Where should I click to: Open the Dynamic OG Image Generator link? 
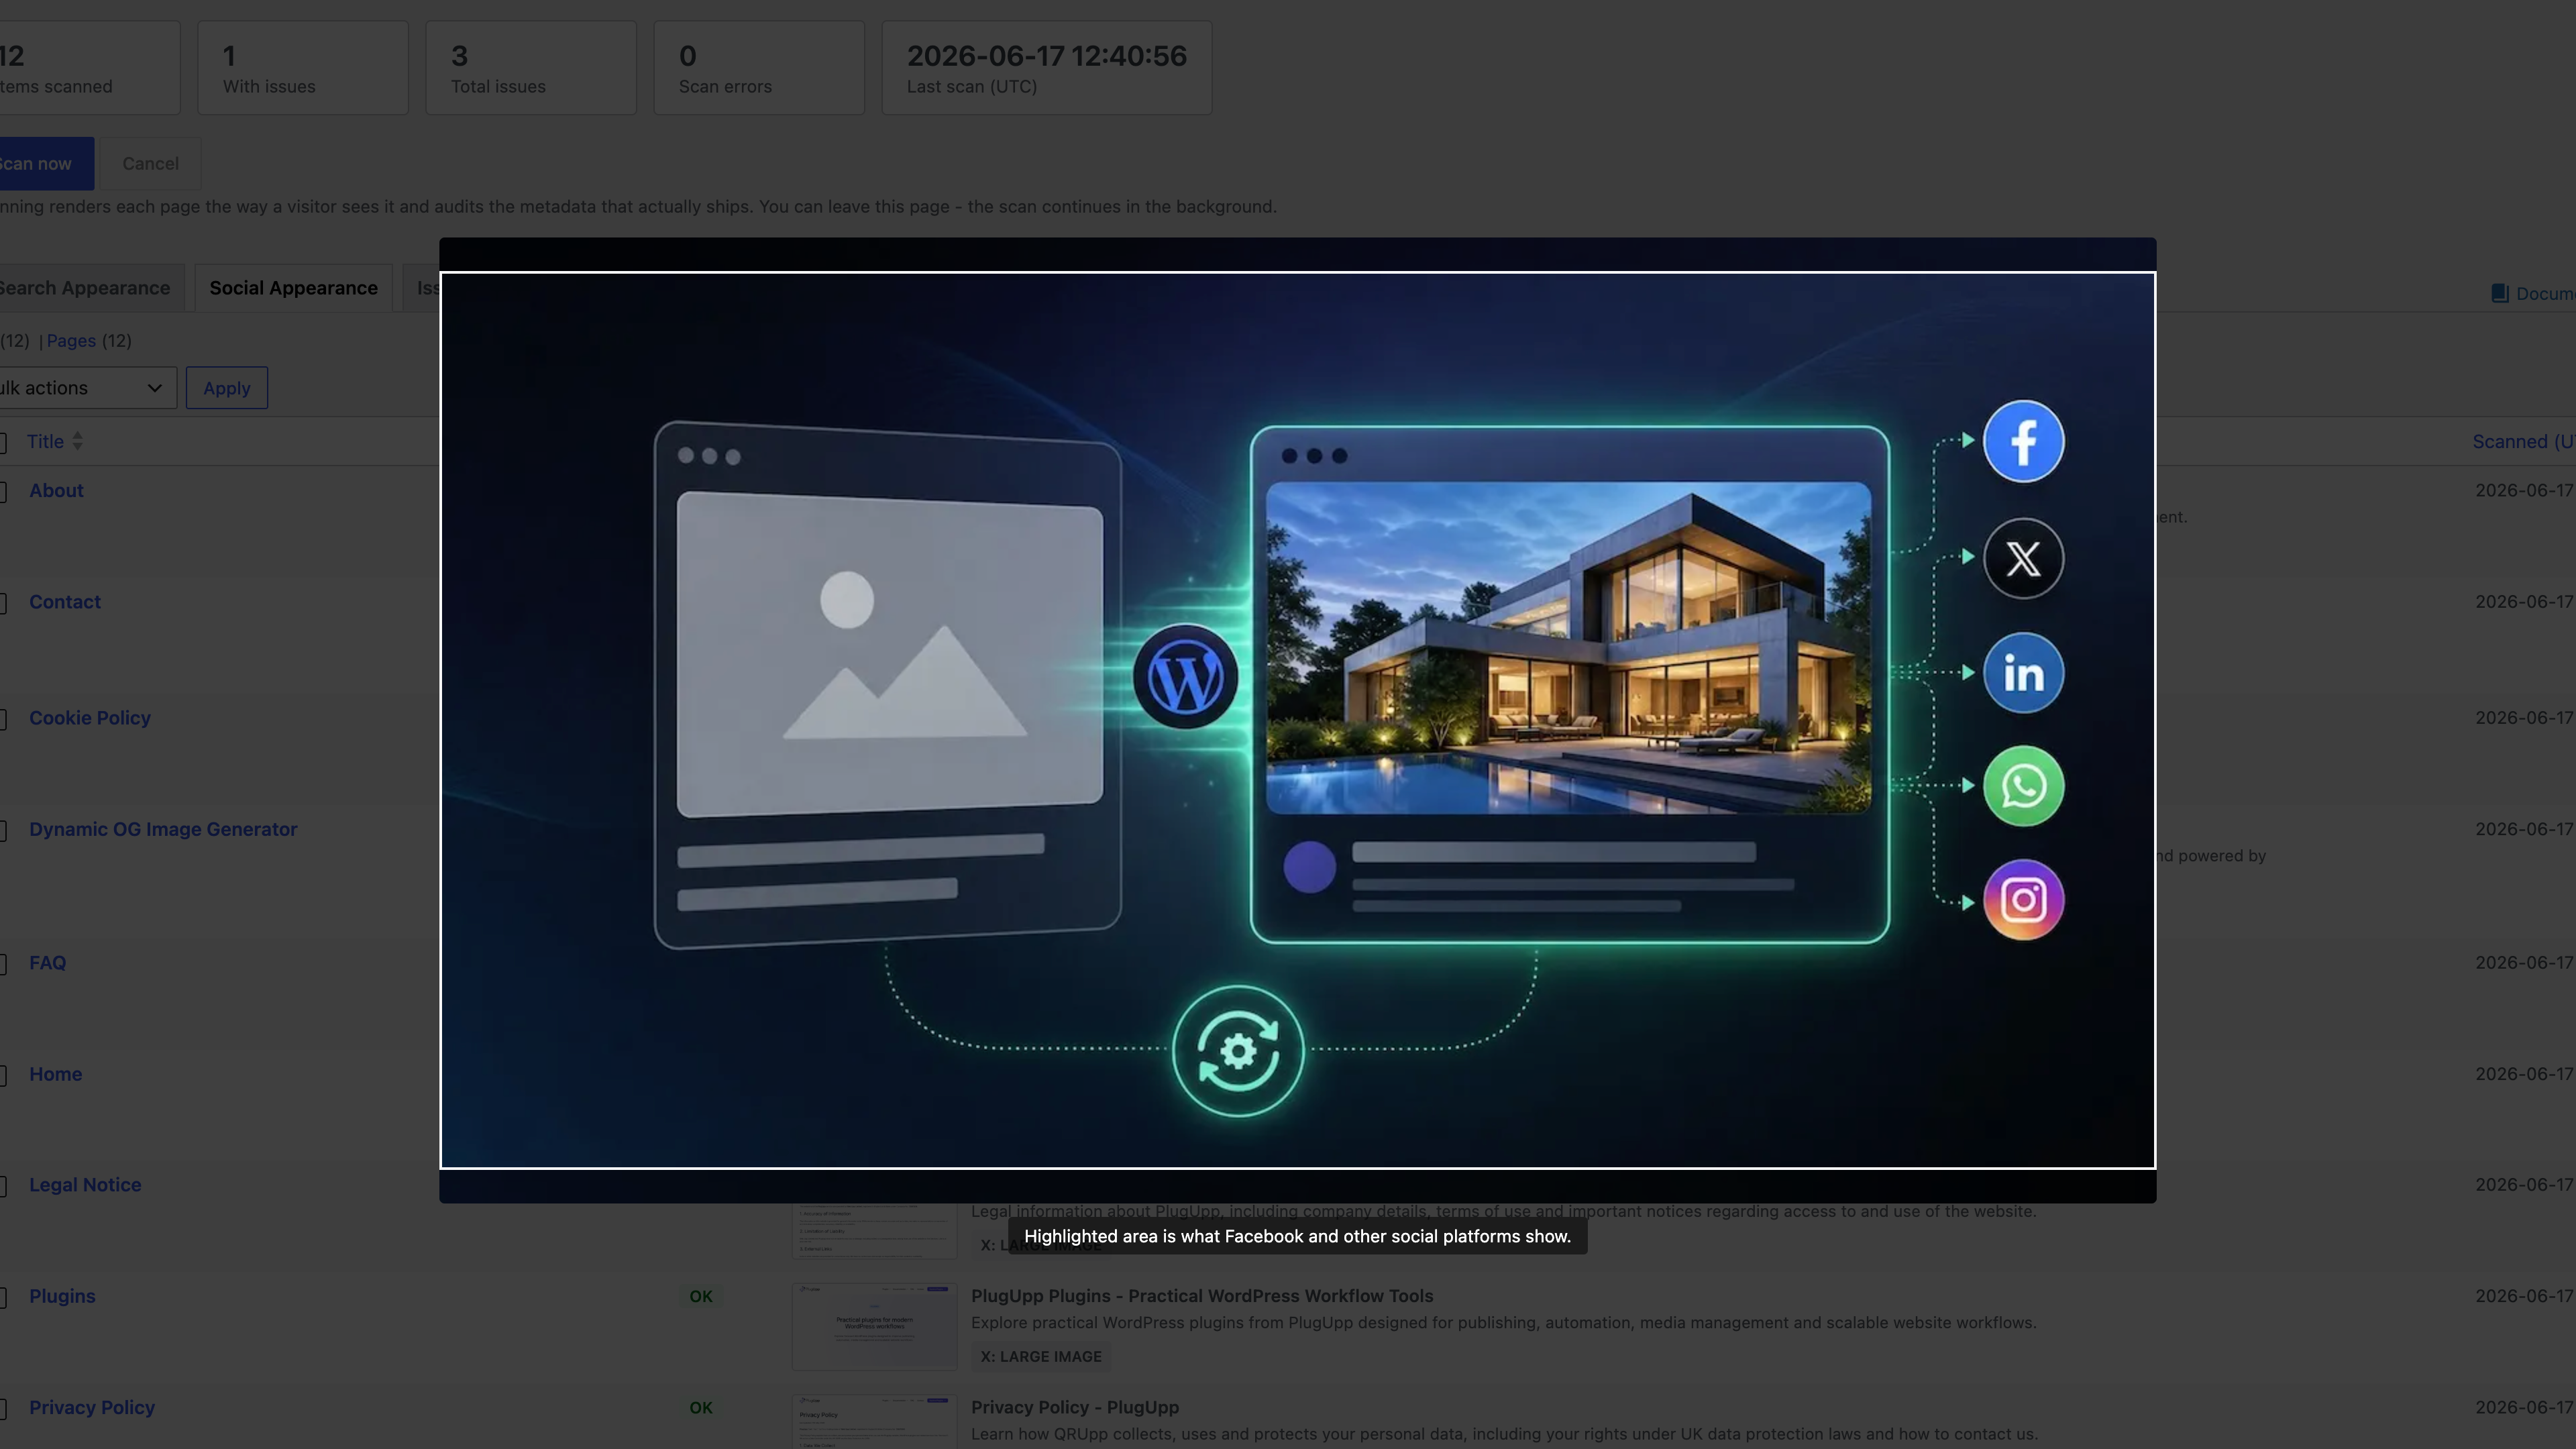[x=163, y=829]
